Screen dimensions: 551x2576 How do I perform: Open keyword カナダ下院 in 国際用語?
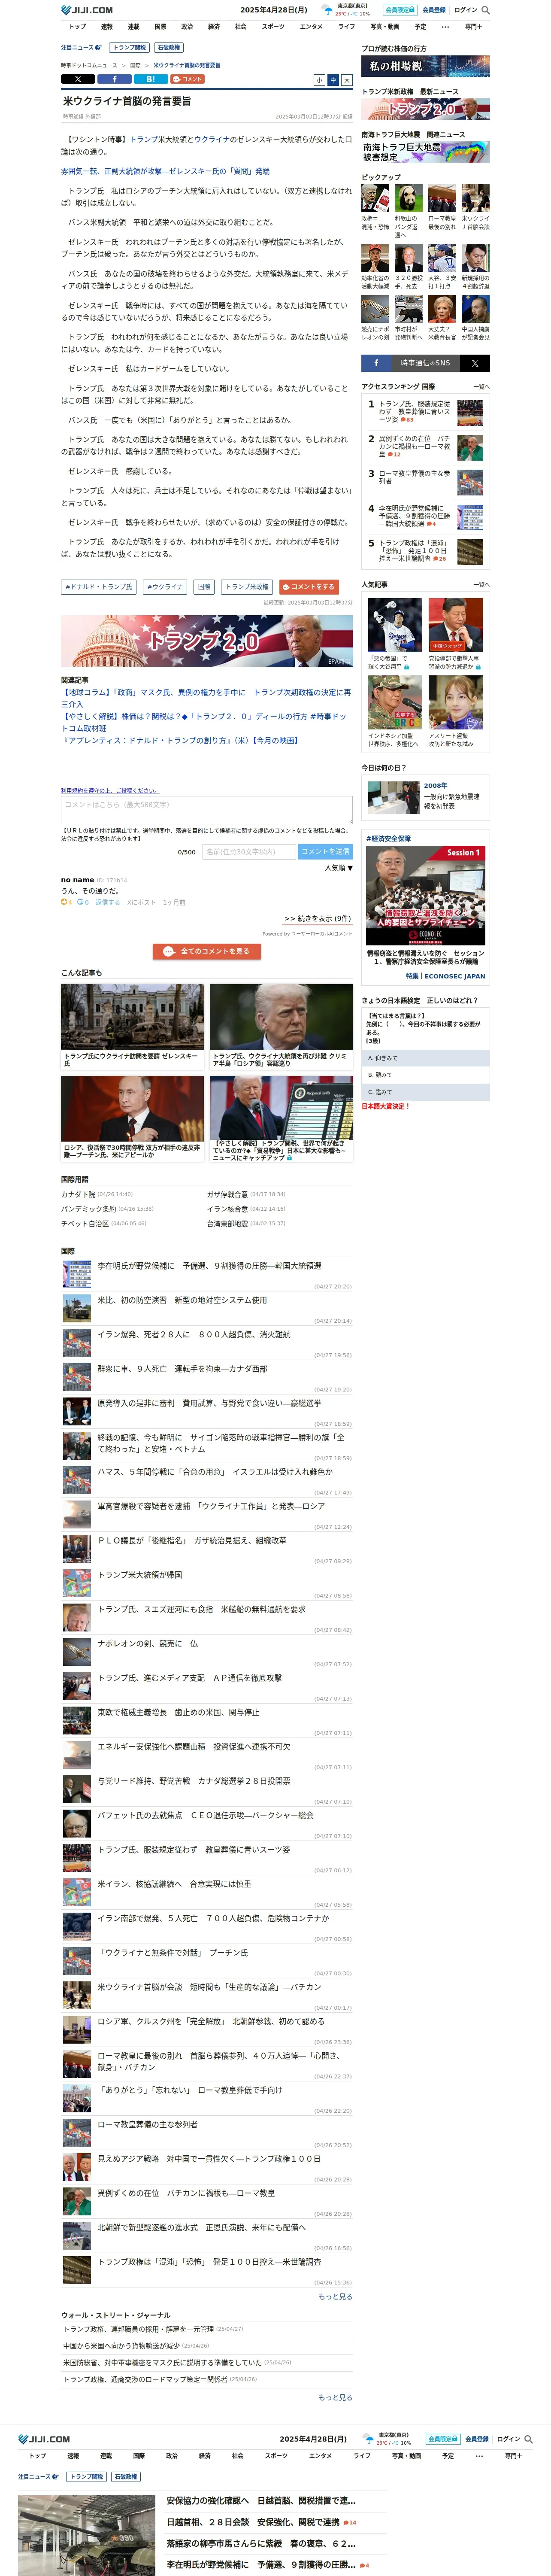(78, 1194)
